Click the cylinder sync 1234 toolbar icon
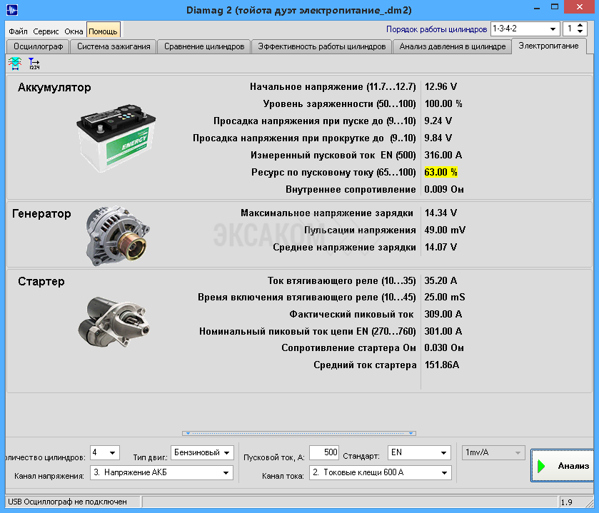 pyautogui.click(x=34, y=64)
